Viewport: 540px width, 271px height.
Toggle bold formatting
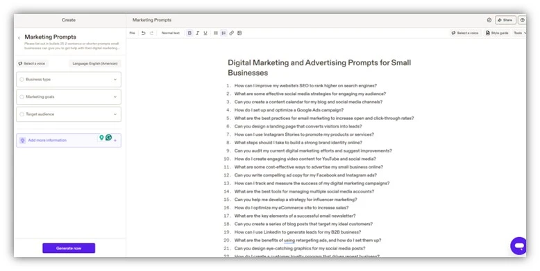point(189,33)
